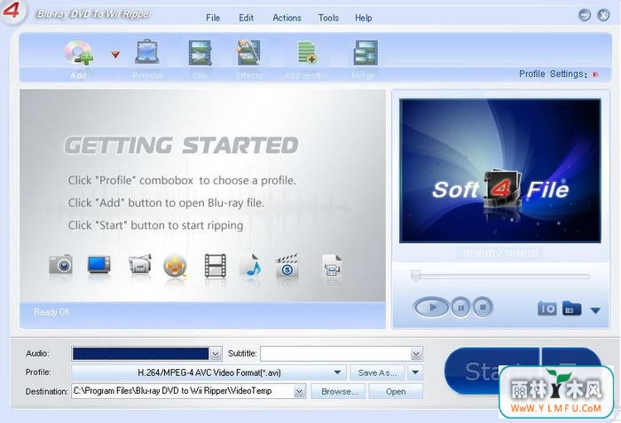Click the Add profile icon

tap(307, 52)
